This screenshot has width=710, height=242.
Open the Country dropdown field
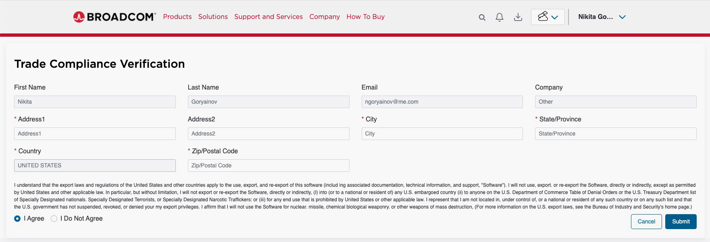[95, 165]
